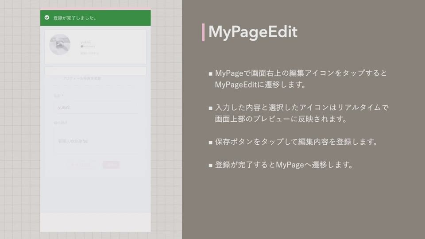Click the self-introduction text area
Screen dimensions: 425x239
(95, 141)
